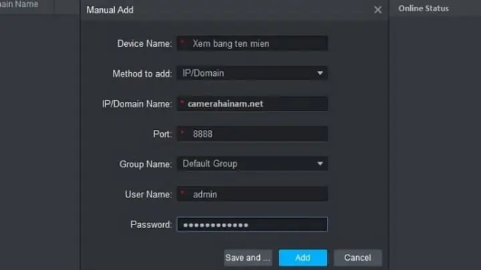Click the Online Status column header
Screen dimensions: 481x270
coord(424,8)
